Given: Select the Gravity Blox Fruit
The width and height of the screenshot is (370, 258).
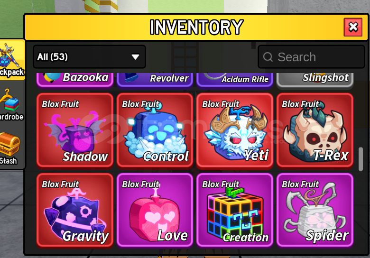Looking at the screenshot, I should pyautogui.click(x=75, y=211).
